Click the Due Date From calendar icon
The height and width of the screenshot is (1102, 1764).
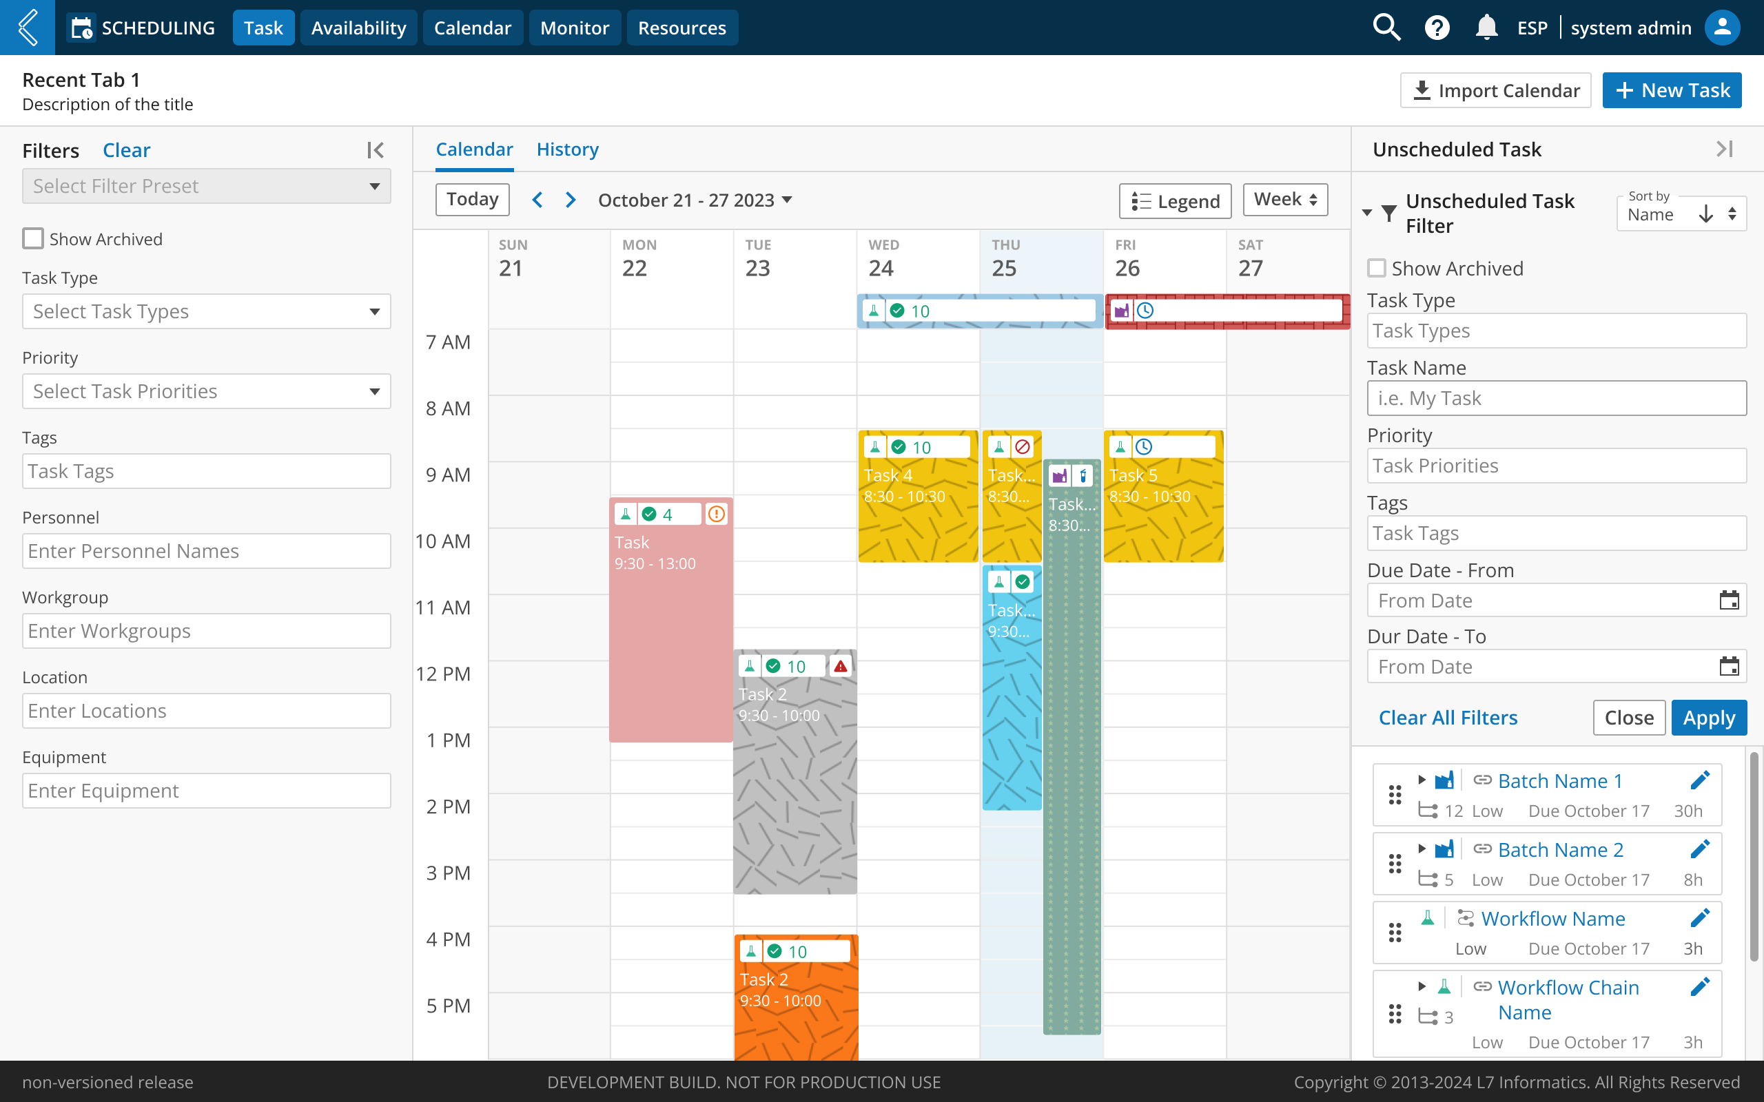[1728, 601]
